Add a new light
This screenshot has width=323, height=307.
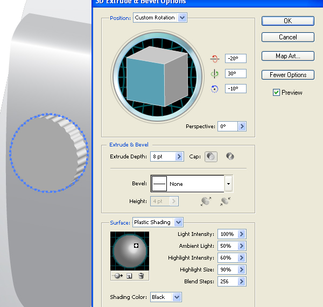click(x=129, y=276)
